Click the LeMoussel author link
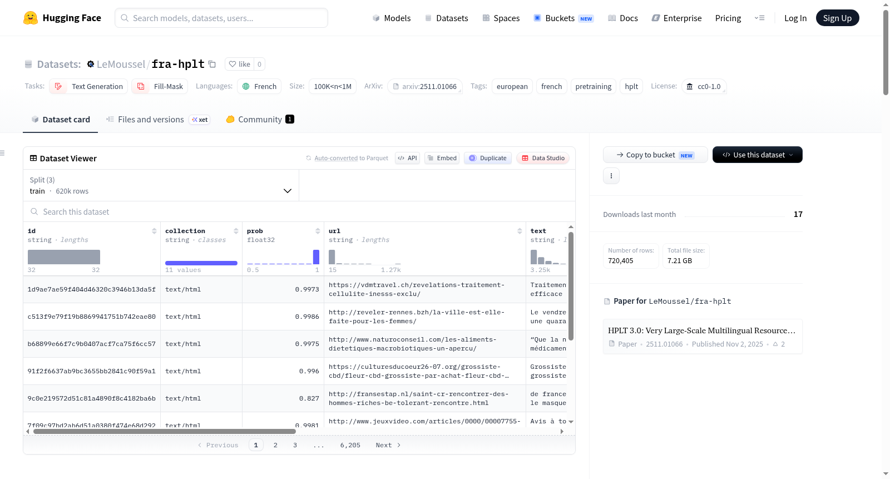The height and width of the screenshot is (479, 890). pyautogui.click(x=121, y=64)
